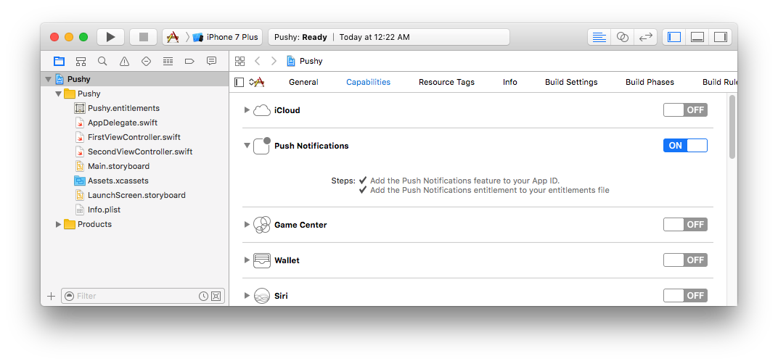Open the Build Settings tab
The height and width of the screenshot is (364, 778).
click(571, 83)
